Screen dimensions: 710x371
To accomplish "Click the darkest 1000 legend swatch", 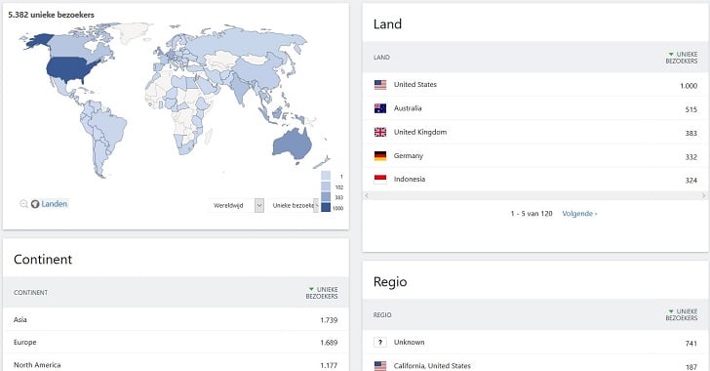I will pos(326,207).
